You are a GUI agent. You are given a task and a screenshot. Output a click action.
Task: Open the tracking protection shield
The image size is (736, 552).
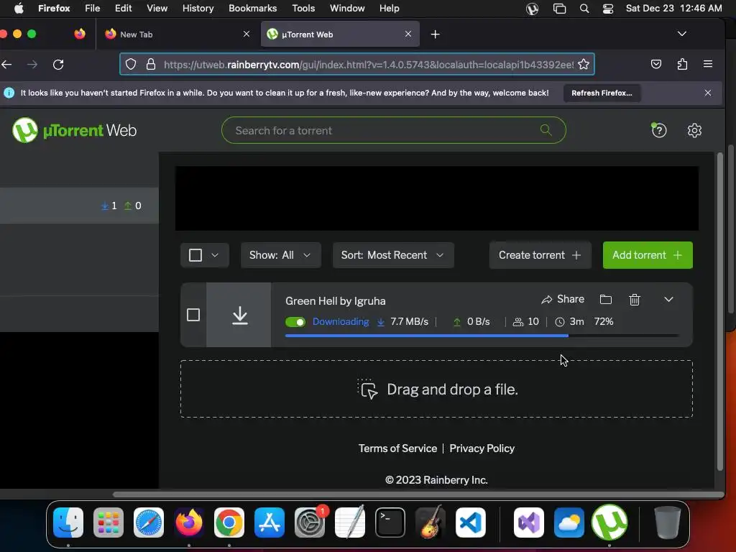pyautogui.click(x=131, y=64)
